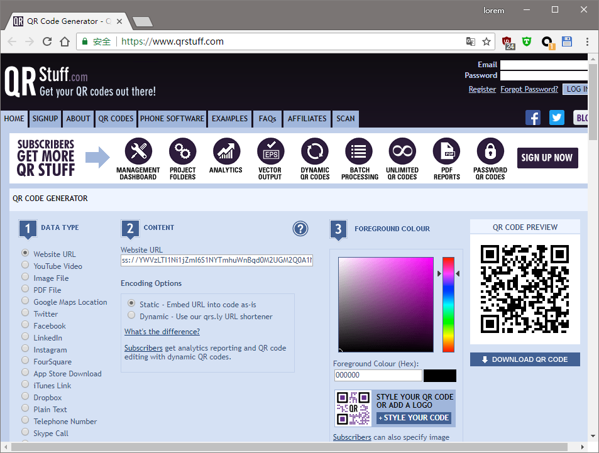Click the content help question mark icon
599x453 pixels.
(x=300, y=229)
